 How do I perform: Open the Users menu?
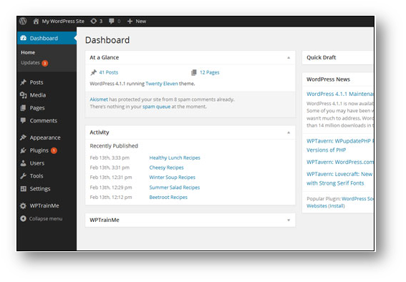[x=37, y=163]
